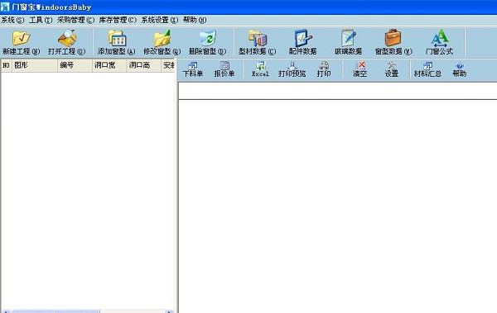Click the left arrow of horizontal scrollbar

tap(6, 311)
